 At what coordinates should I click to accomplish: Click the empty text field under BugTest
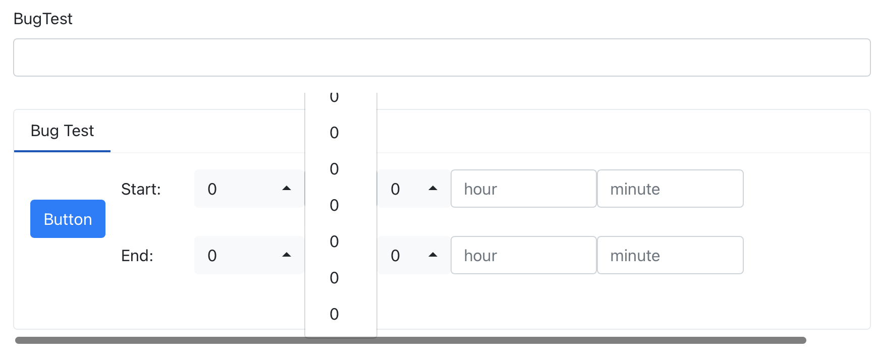(439, 57)
